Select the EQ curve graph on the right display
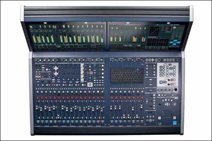The image size is (212, 141). coord(154,31)
